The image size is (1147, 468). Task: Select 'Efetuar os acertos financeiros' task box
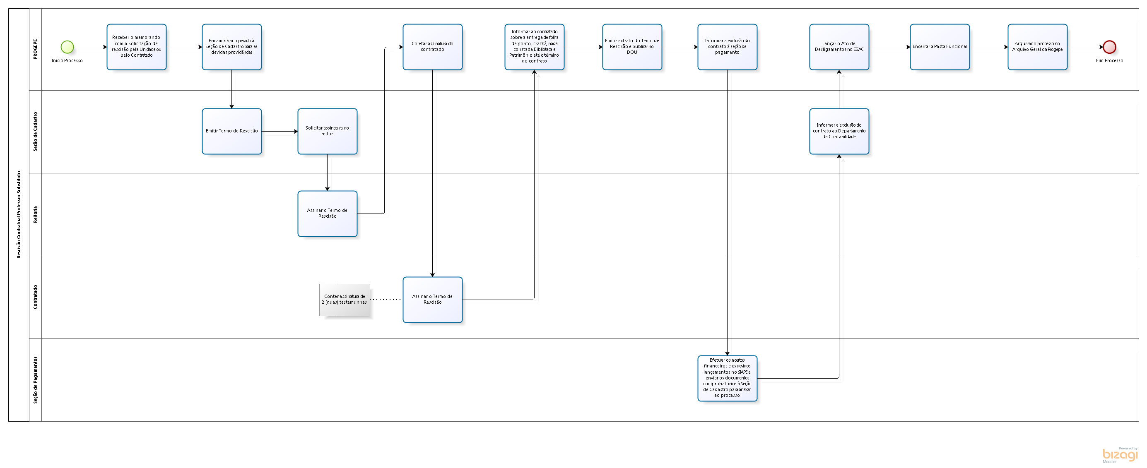tap(727, 378)
